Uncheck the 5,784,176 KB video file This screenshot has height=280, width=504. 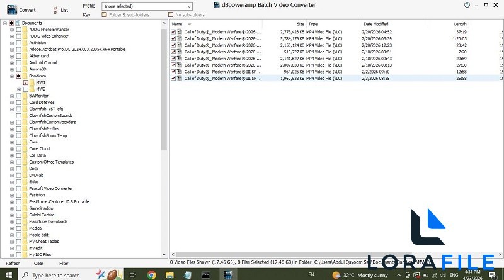(x=173, y=38)
